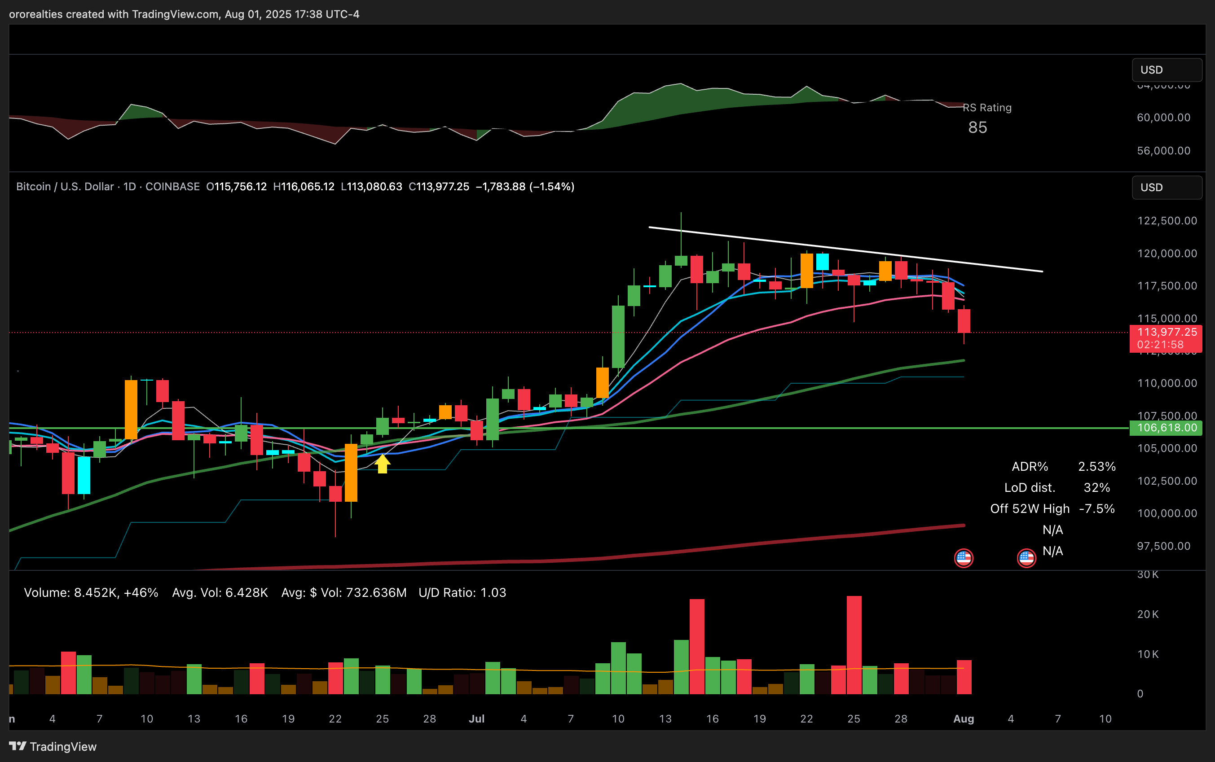
Task: Click the Off 52W High -7.5% stat
Action: (1052, 509)
